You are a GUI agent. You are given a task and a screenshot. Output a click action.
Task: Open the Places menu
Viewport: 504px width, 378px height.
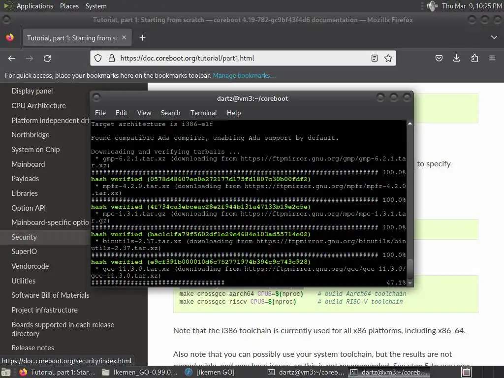pos(69,6)
